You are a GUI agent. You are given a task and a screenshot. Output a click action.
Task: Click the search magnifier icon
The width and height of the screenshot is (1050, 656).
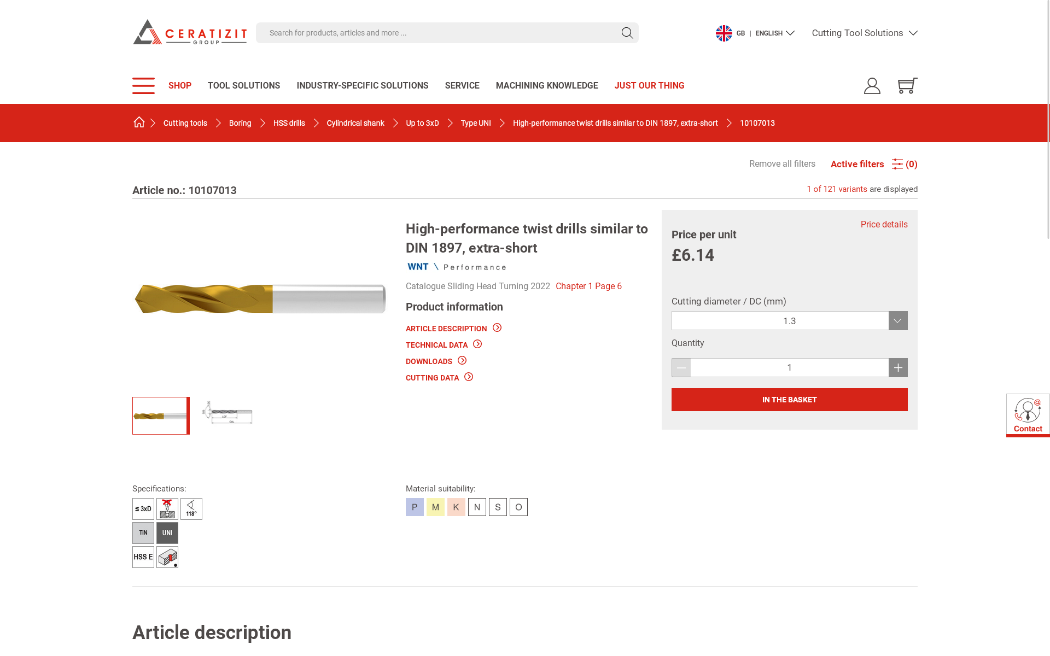tap(627, 33)
